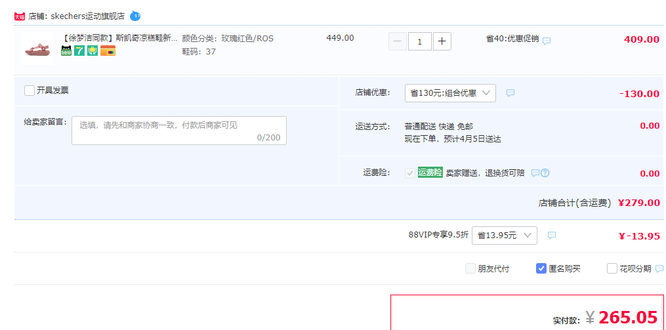The image size is (666, 330).
Task: Click the red item subtotal 409.00
Action: [641, 39]
